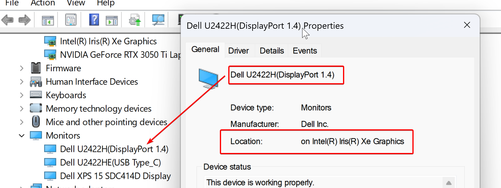Click the Monitors category icon

pos(36,135)
